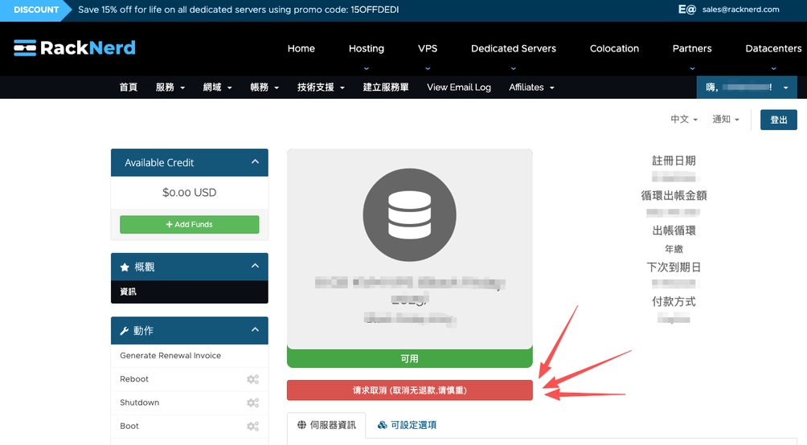
Task: Open the user account greeting dropdown
Action: pos(747,88)
